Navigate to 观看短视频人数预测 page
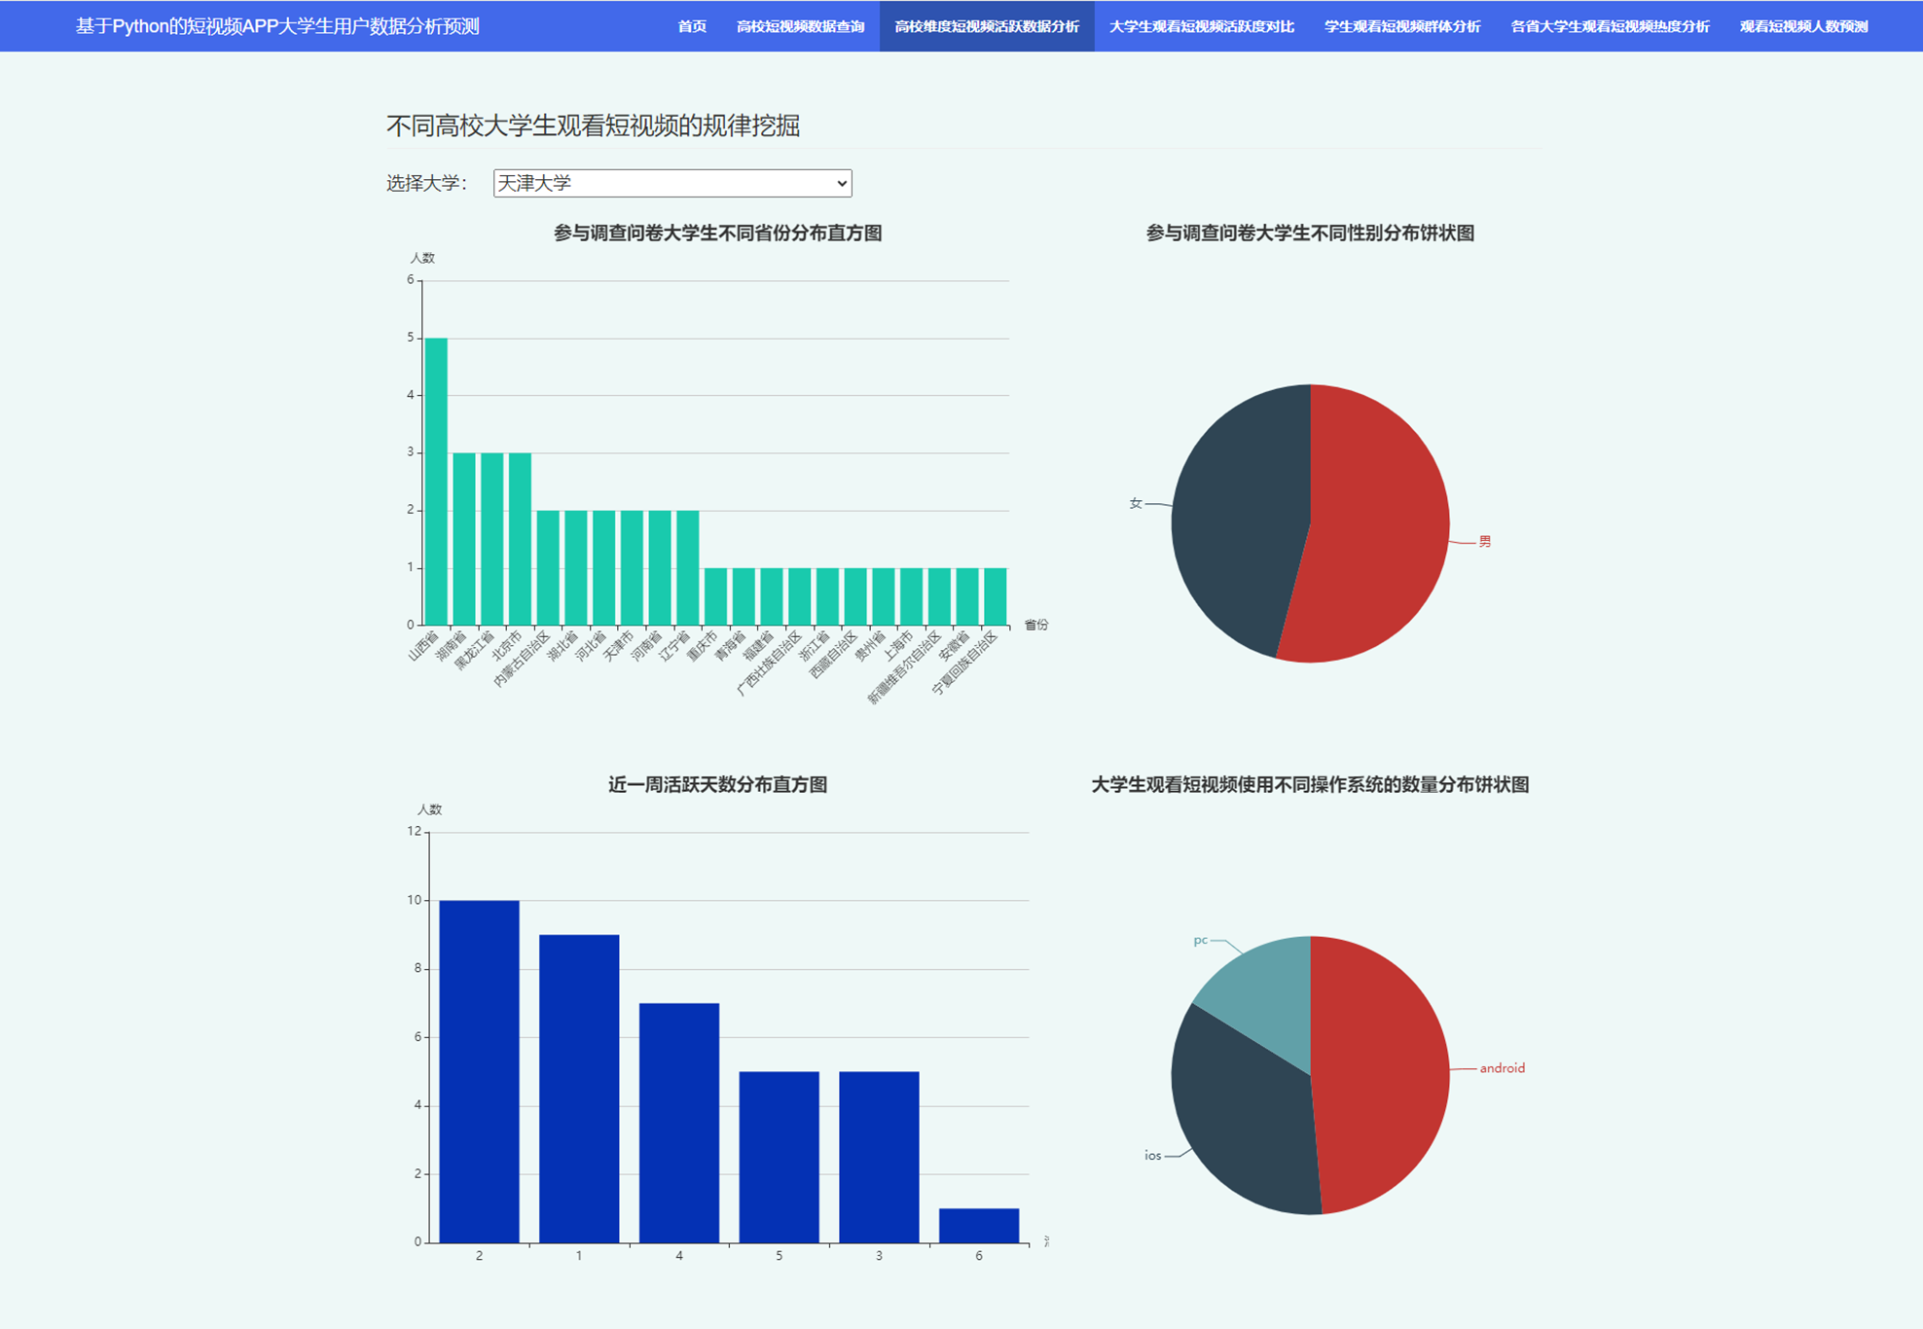This screenshot has height=1329, width=1923. point(1803,26)
